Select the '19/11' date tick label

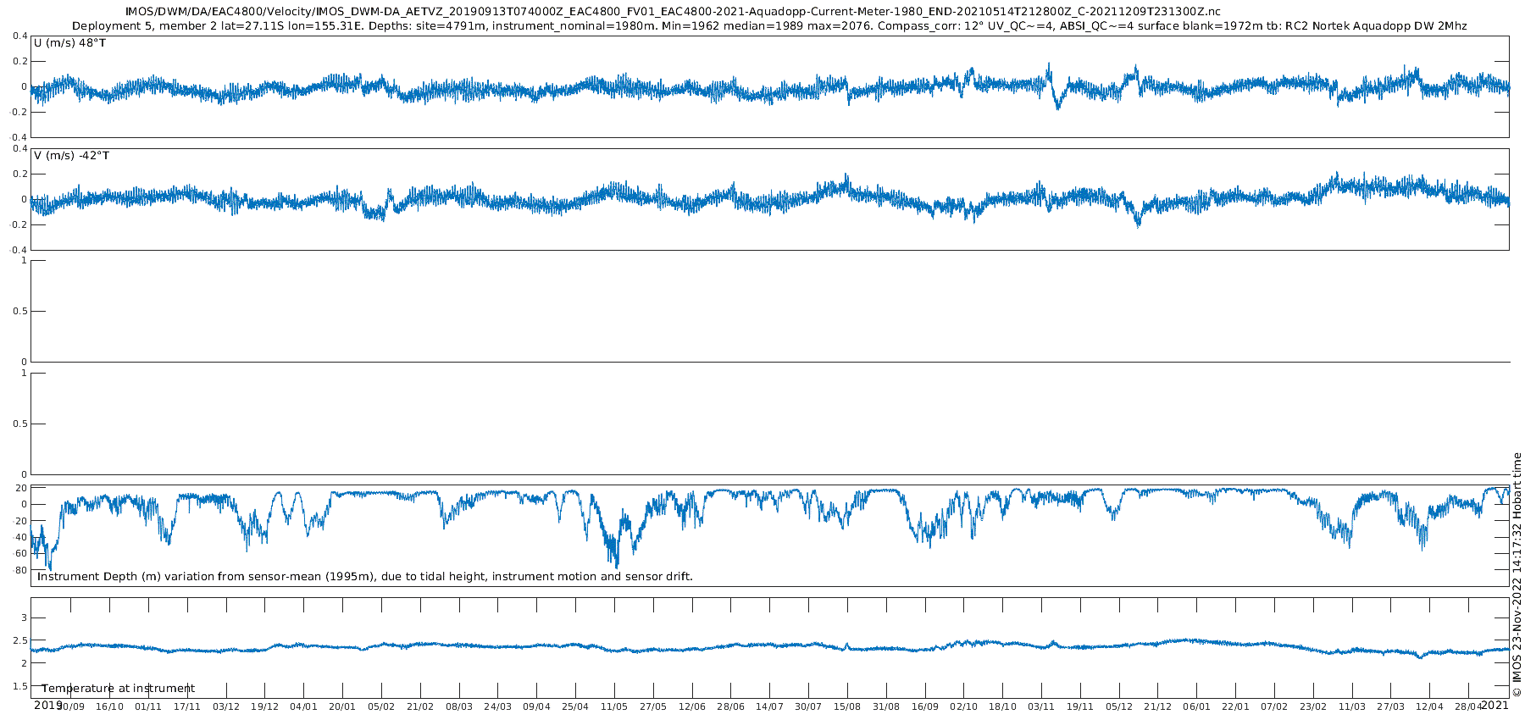[x=1080, y=706]
